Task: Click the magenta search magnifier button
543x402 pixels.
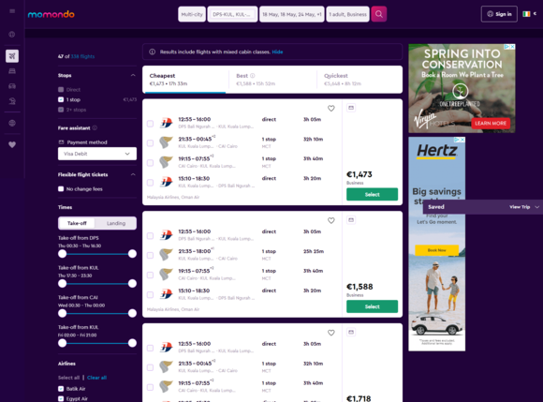Action: pyautogui.click(x=379, y=14)
